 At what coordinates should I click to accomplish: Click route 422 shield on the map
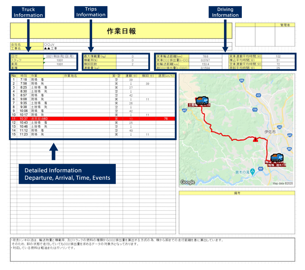[x=258, y=95]
